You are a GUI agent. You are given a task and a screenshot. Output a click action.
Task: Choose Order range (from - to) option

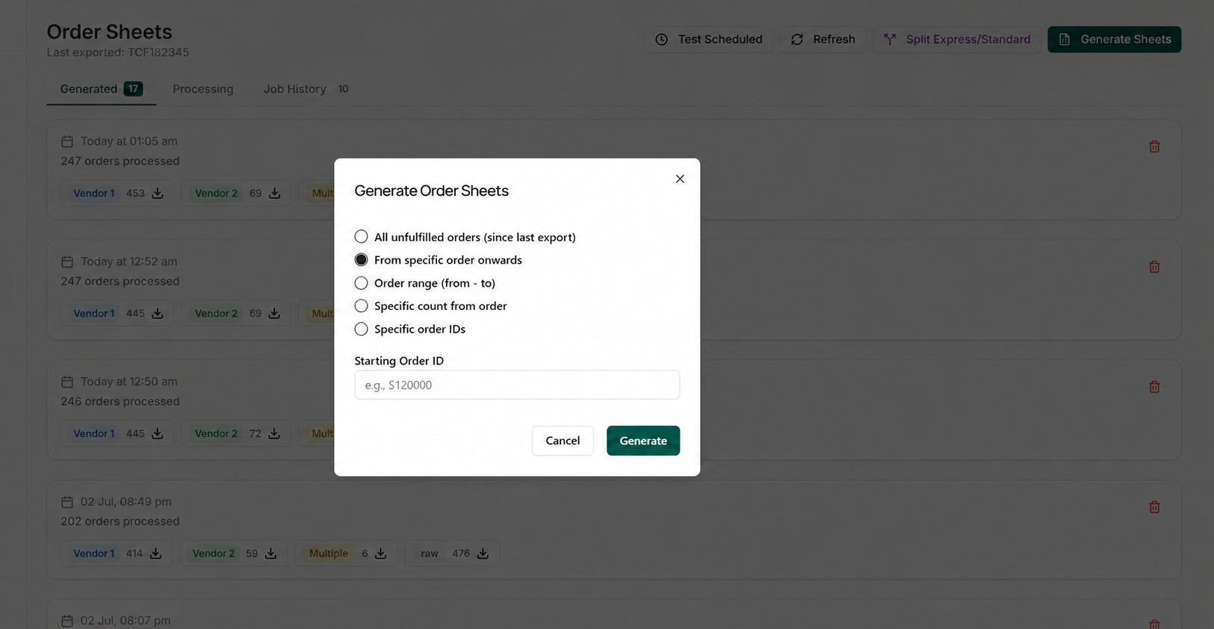tap(361, 283)
